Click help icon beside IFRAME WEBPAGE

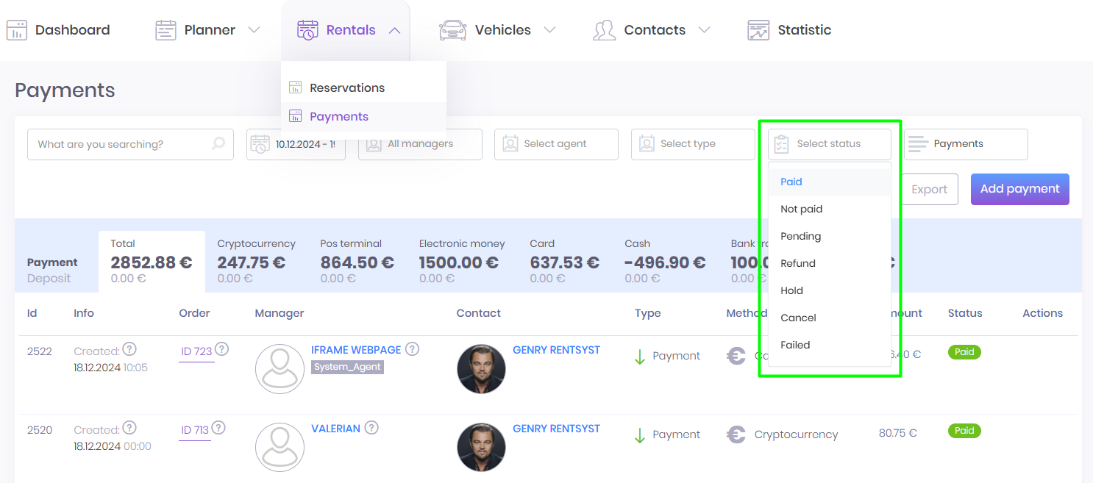413,349
